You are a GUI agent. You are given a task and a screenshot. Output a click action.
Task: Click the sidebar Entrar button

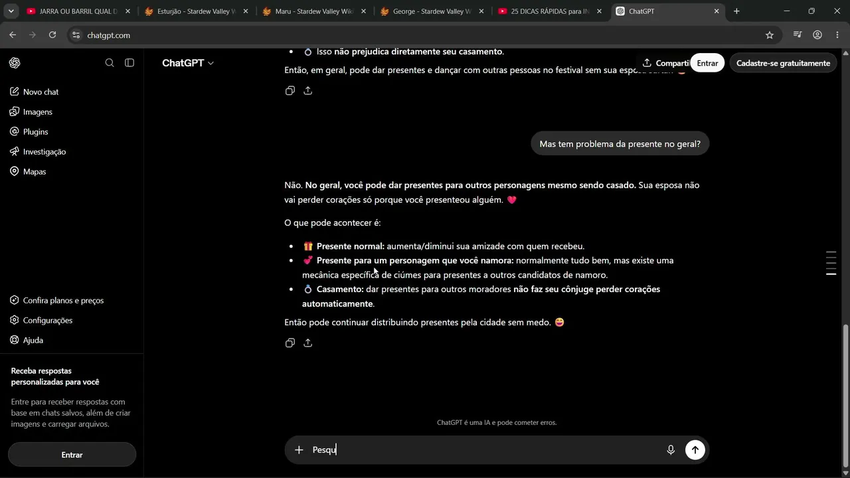click(x=72, y=455)
